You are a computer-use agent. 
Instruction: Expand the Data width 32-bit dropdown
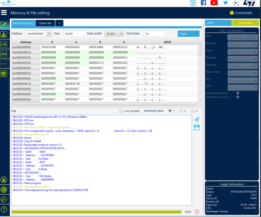tap(114, 34)
